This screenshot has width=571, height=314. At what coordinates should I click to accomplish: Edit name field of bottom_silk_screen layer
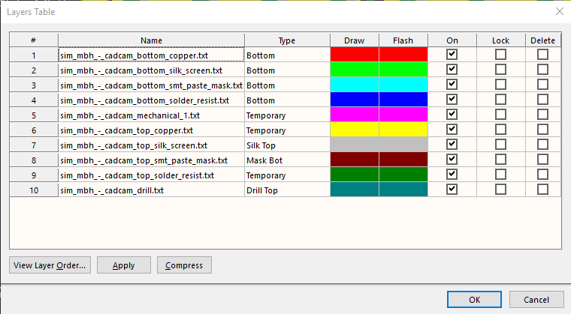pyautogui.click(x=150, y=70)
